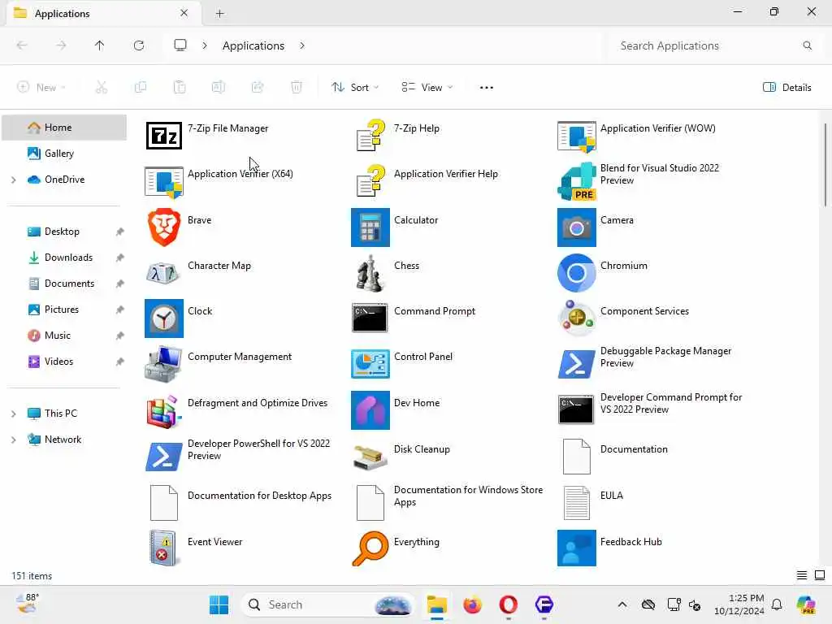Select the Dev Home icon

[370, 410]
